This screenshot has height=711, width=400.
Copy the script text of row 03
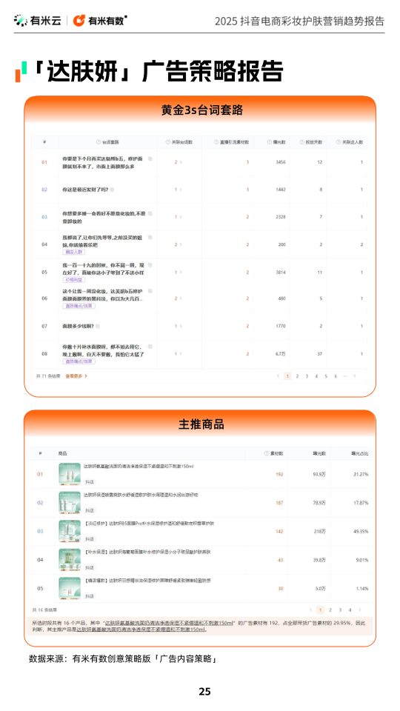(150, 213)
